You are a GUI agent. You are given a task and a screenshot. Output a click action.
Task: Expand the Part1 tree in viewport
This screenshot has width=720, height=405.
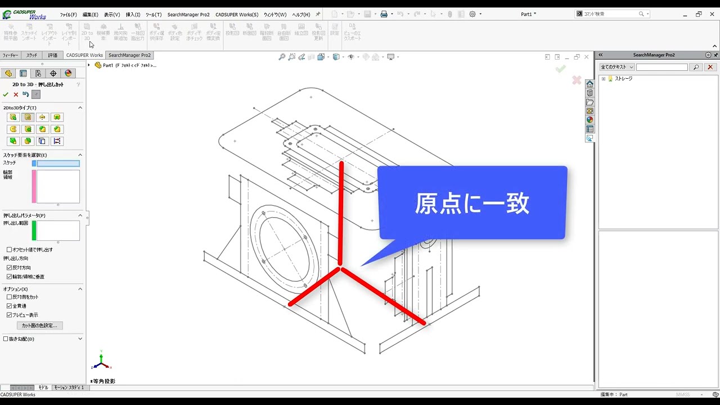(x=89, y=65)
